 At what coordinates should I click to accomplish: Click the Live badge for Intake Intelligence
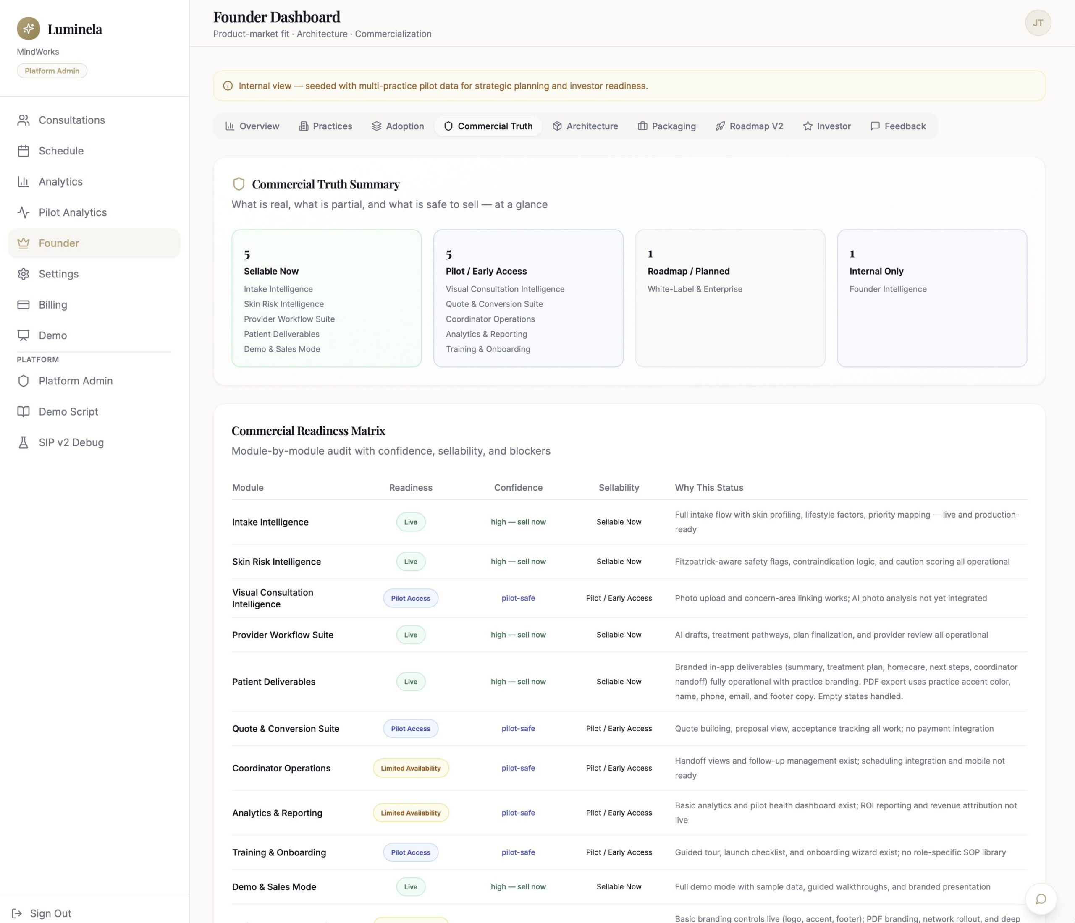[x=410, y=522]
